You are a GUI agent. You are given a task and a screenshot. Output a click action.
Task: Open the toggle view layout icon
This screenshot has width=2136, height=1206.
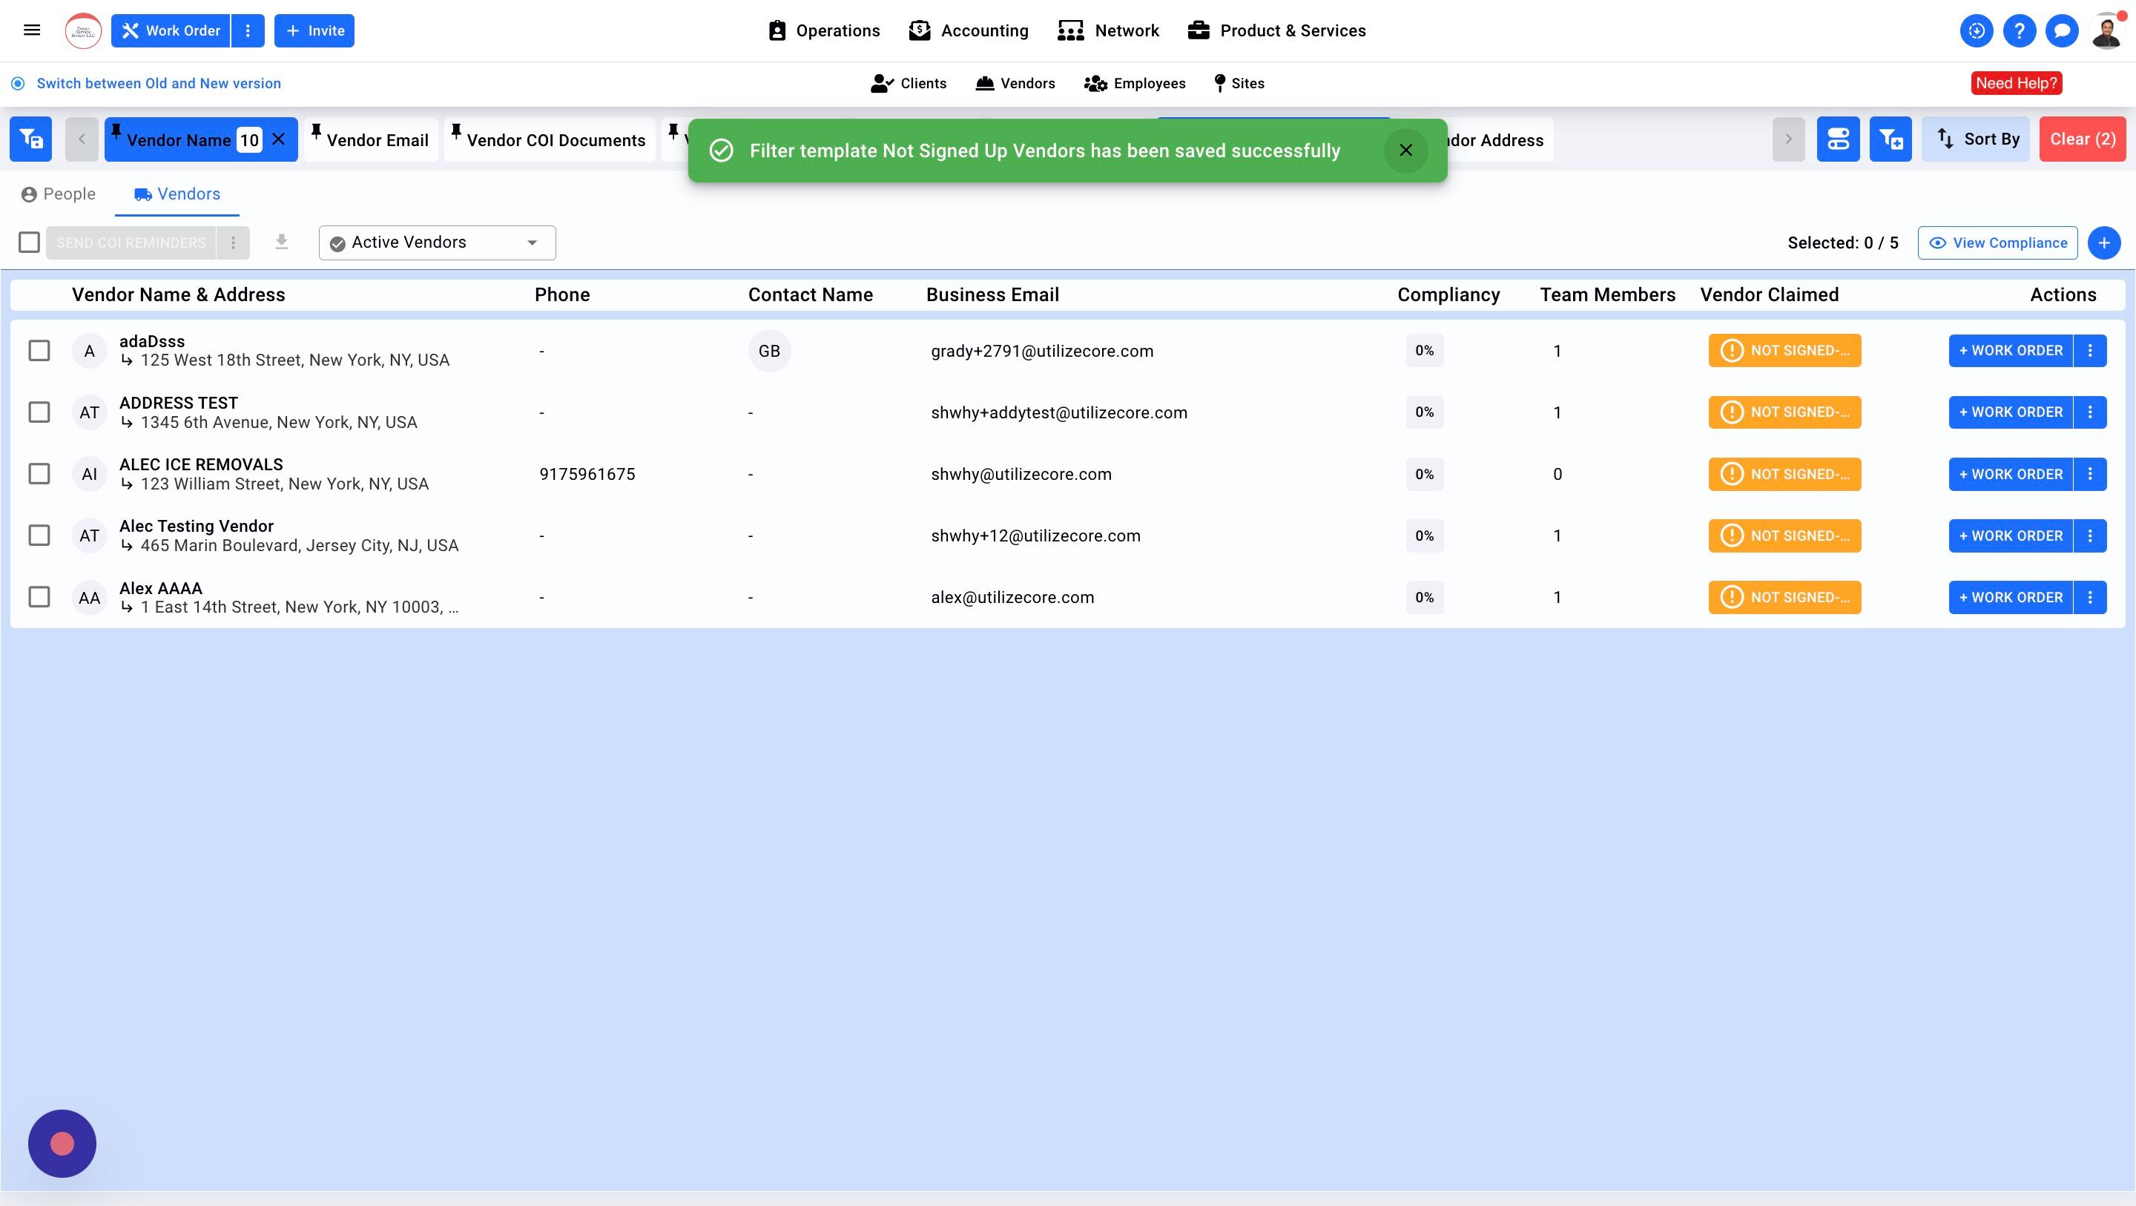tap(1838, 139)
